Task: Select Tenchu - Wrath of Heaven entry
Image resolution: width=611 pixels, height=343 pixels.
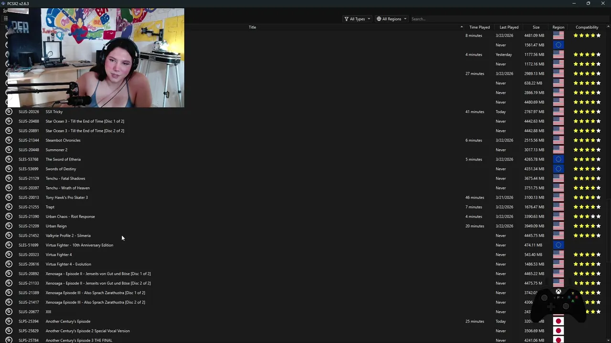Action: click(x=67, y=188)
